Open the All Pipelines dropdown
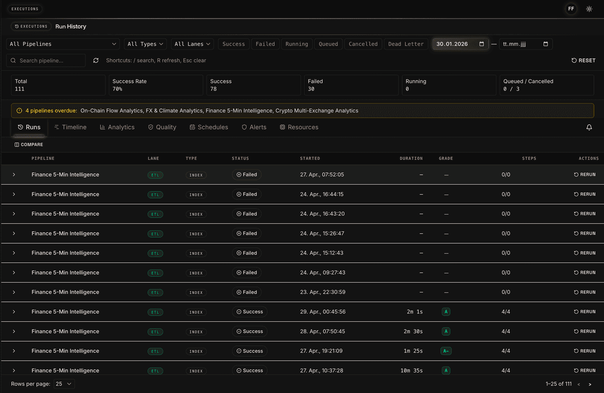This screenshot has width=604, height=393. point(63,44)
